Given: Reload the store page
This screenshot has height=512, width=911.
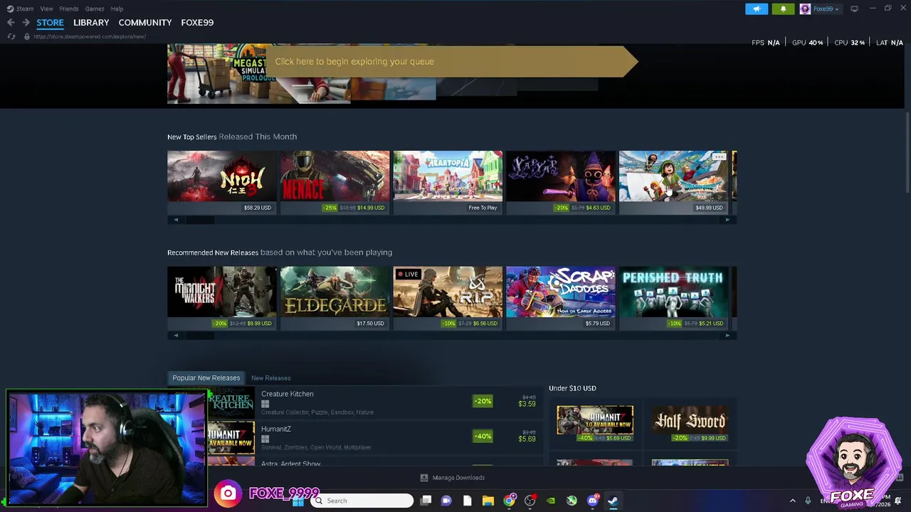Looking at the screenshot, I should click(x=11, y=36).
